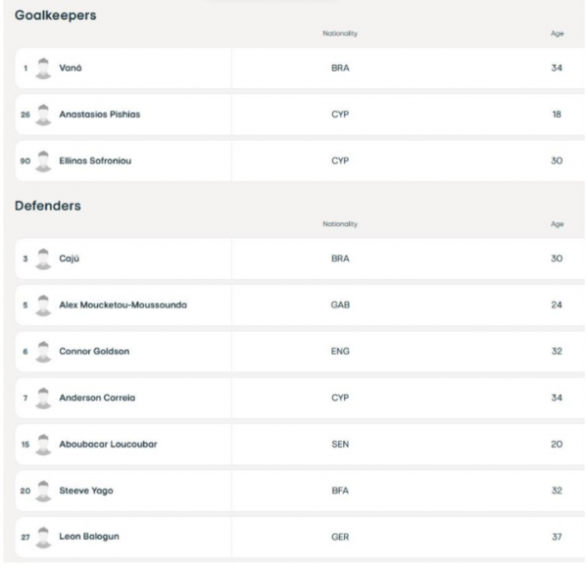Click Anastasios Pishias's avatar icon
The image size is (588, 565).
coord(43,115)
